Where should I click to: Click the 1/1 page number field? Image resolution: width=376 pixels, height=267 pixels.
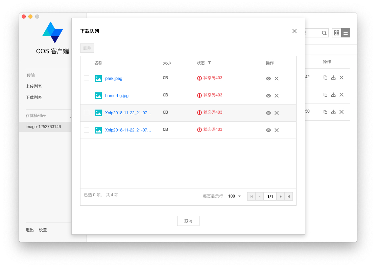click(270, 196)
